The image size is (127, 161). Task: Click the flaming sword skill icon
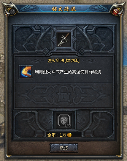tap(26, 72)
